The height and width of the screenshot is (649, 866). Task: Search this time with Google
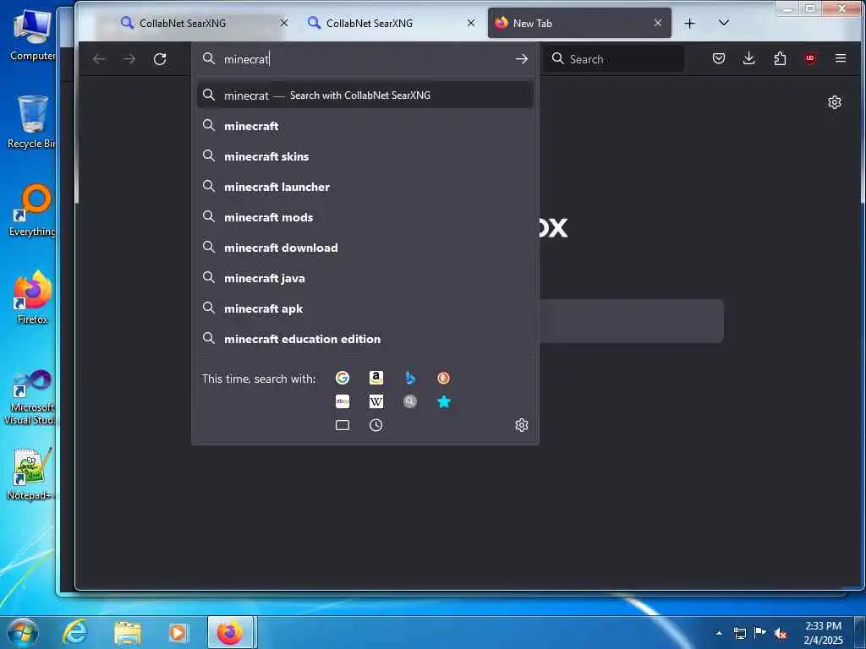(343, 378)
